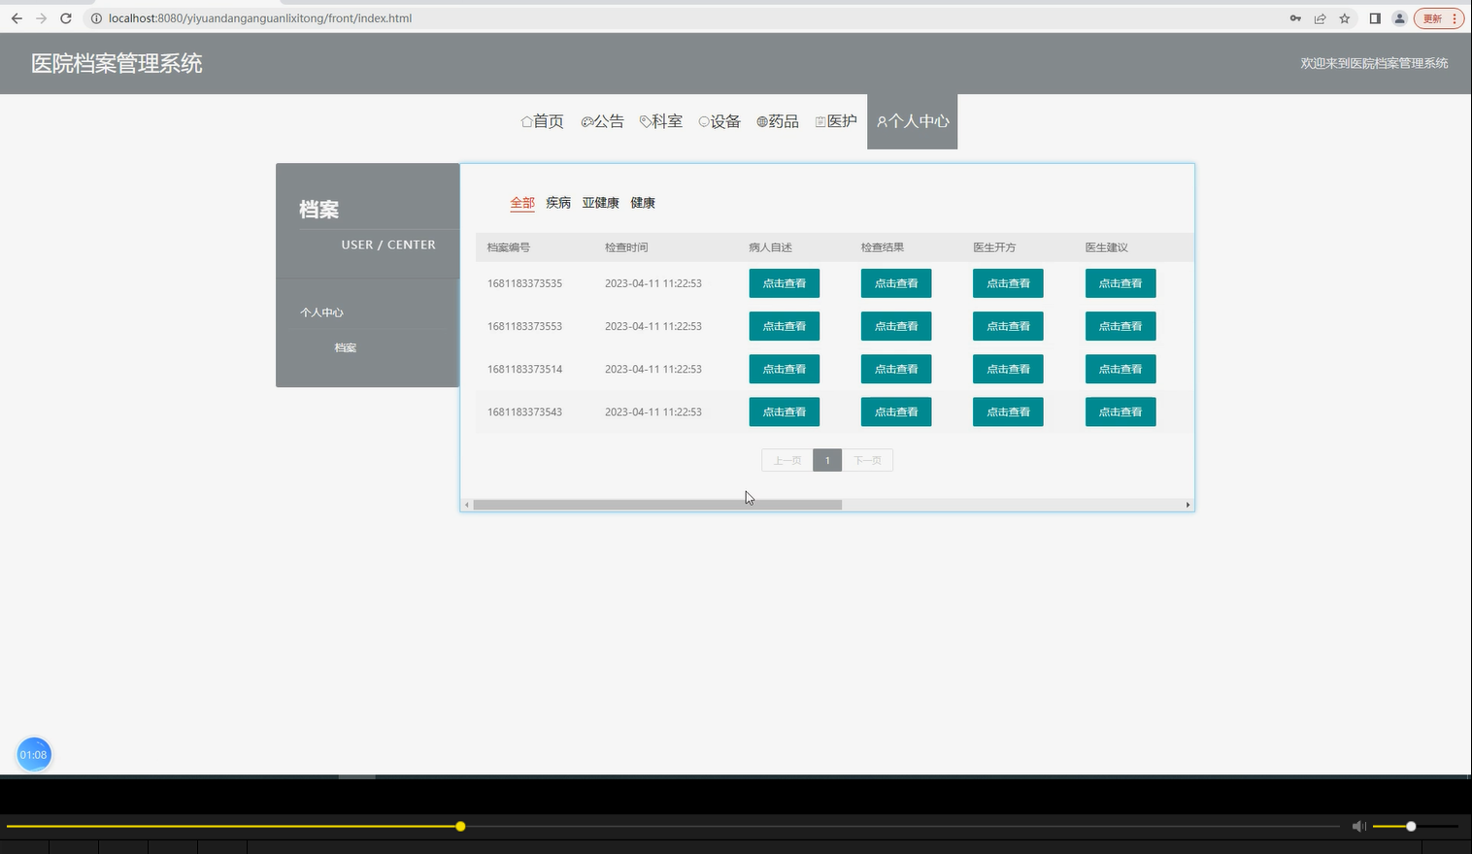Click archive number 1681183373553
Screen dimensions: 1472x854
click(524, 326)
